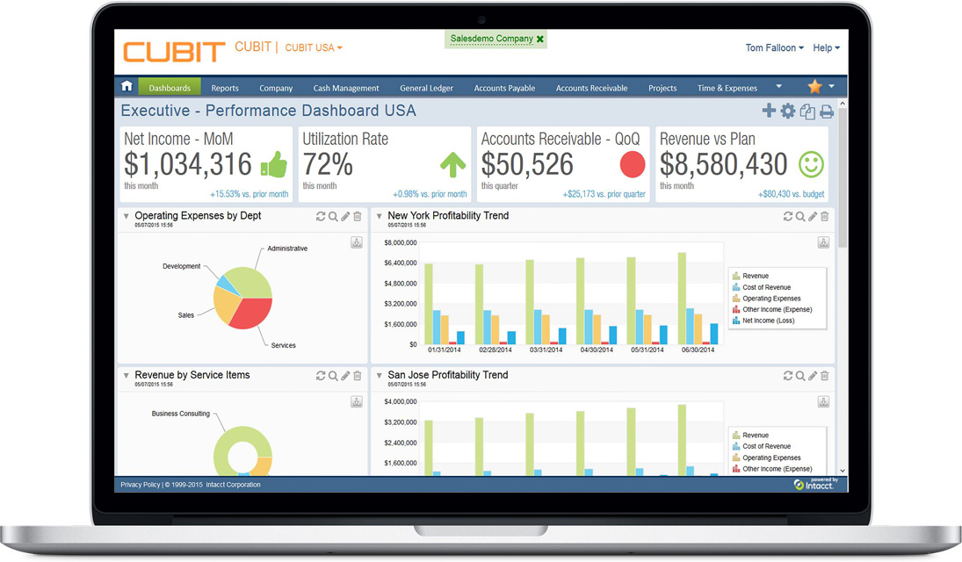Image resolution: width=962 pixels, height=562 pixels.
Task: Collapse the New York Profitability Trend panel
Action: click(380, 216)
